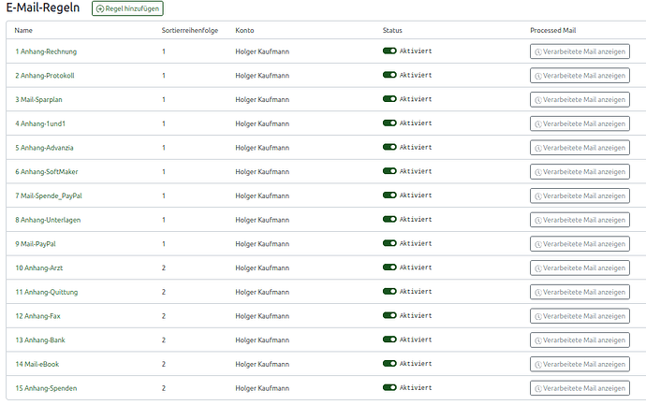Click clock icon in Anhang-Rechnung's processed mail button
The height and width of the screenshot is (405, 646).
pos(537,51)
